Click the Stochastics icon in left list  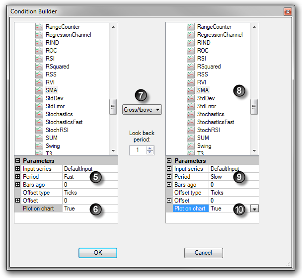point(39,114)
